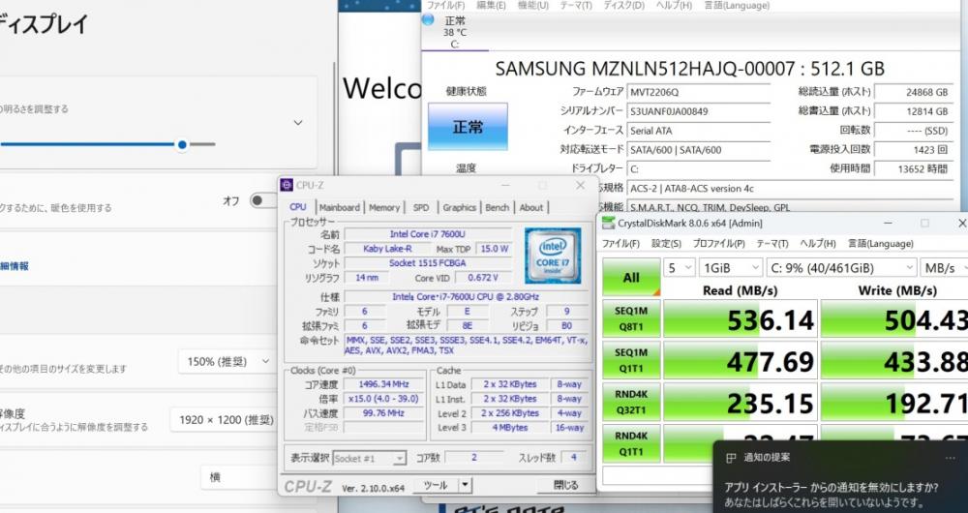Image resolution: width=968 pixels, height=513 pixels.
Task: Click the core speed value 1496.34 MHz
Action: tap(382, 384)
